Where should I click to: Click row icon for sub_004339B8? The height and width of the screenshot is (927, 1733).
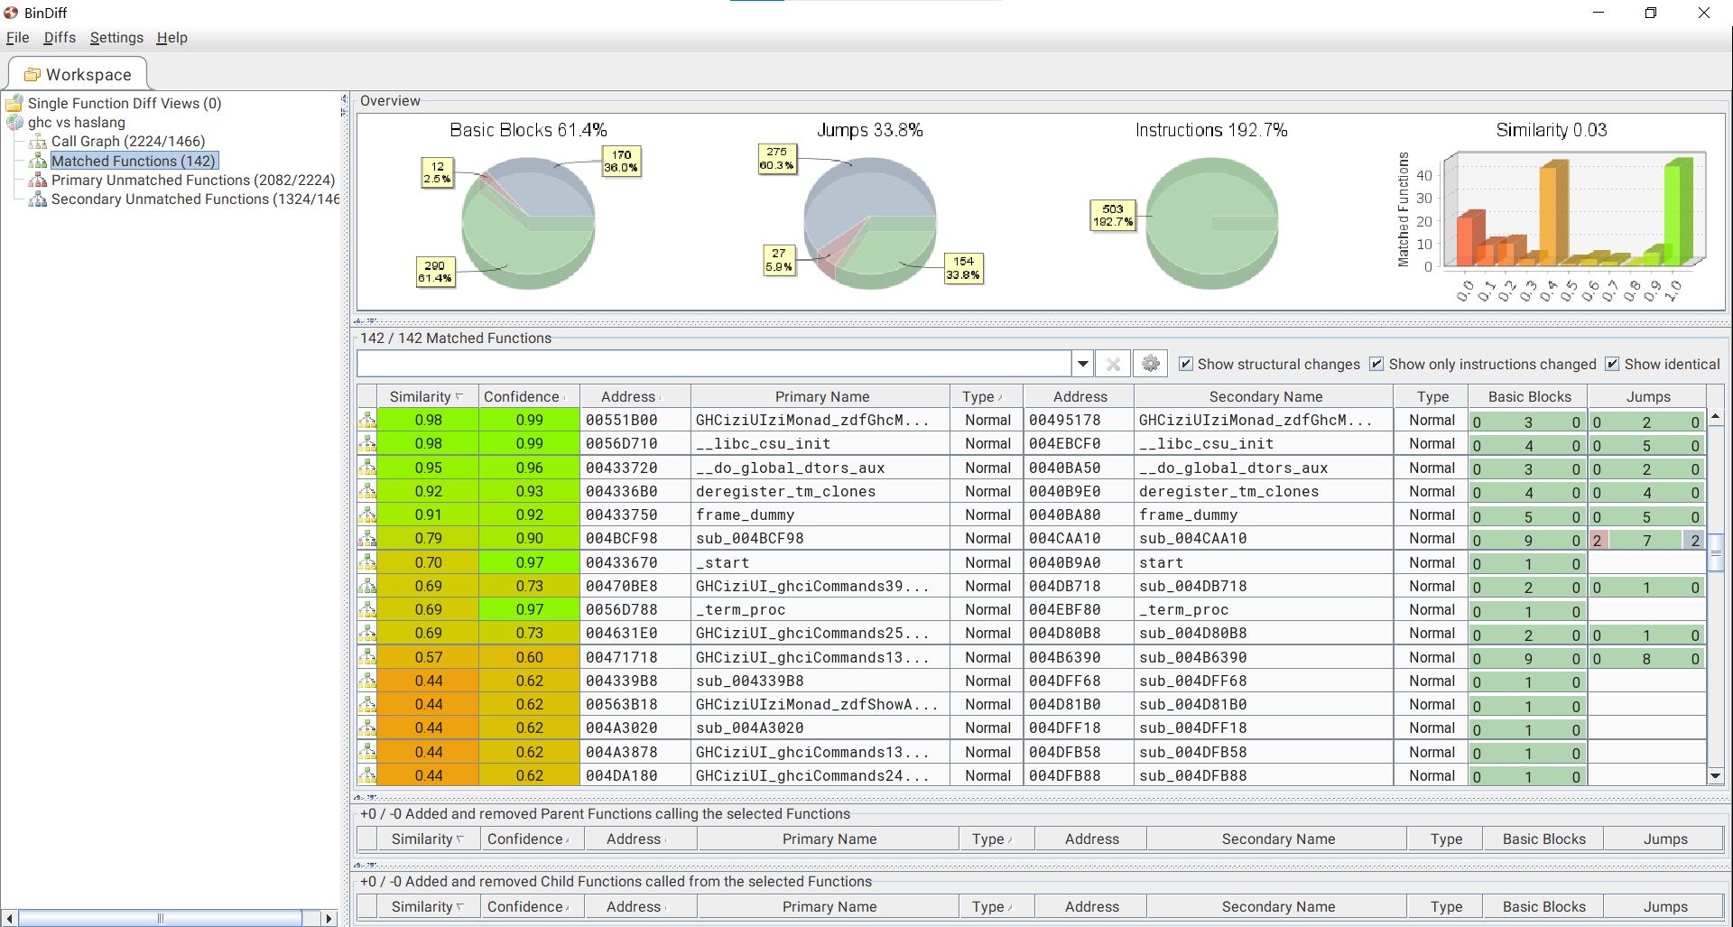click(367, 681)
